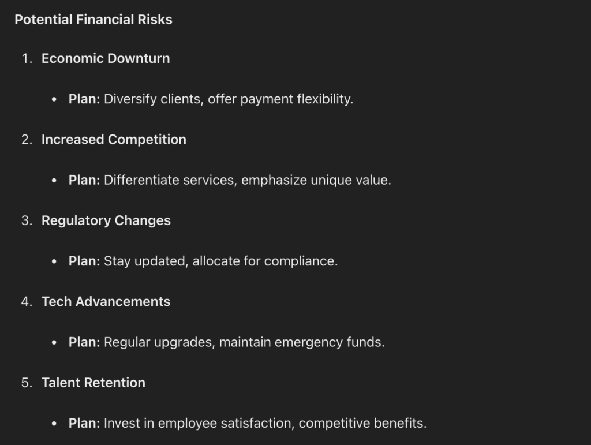591x445 pixels.
Task: Select the "Economic Downturn" list item
Action: pos(106,58)
